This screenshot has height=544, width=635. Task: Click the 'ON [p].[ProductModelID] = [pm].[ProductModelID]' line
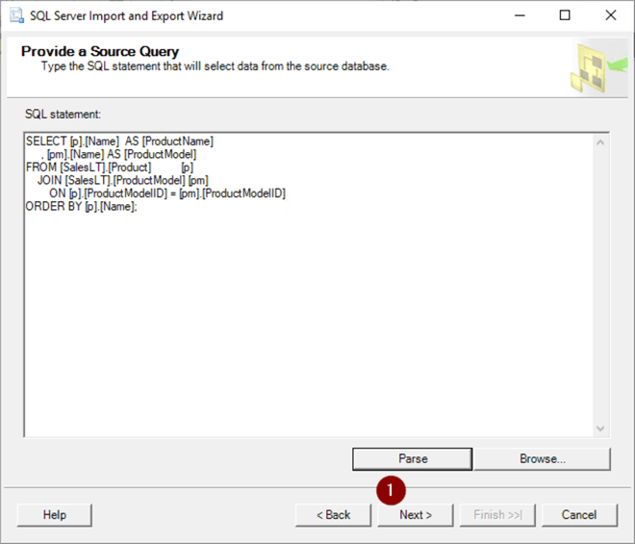pyautogui.click(x=167, y=193)
